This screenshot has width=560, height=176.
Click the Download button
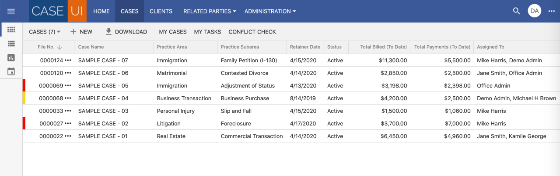pos(126,32)
